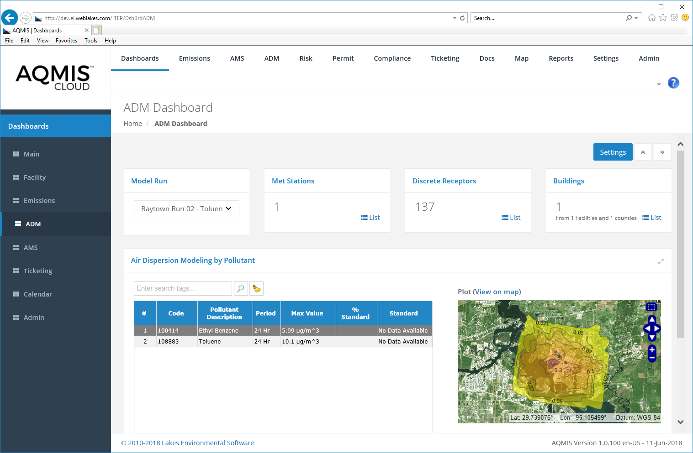Image resolution: width=693 pixels, height=453 pixels.
Task: Switch to the Reports tab
Action: click(x=561, y=58)
